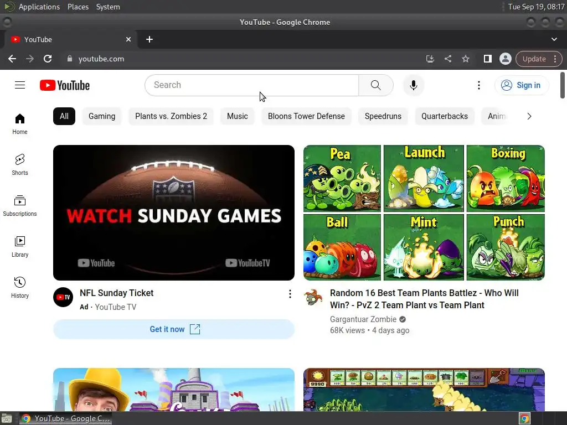The image size is (567, 425).
Task: Open Applications menu
Action: 39,7
